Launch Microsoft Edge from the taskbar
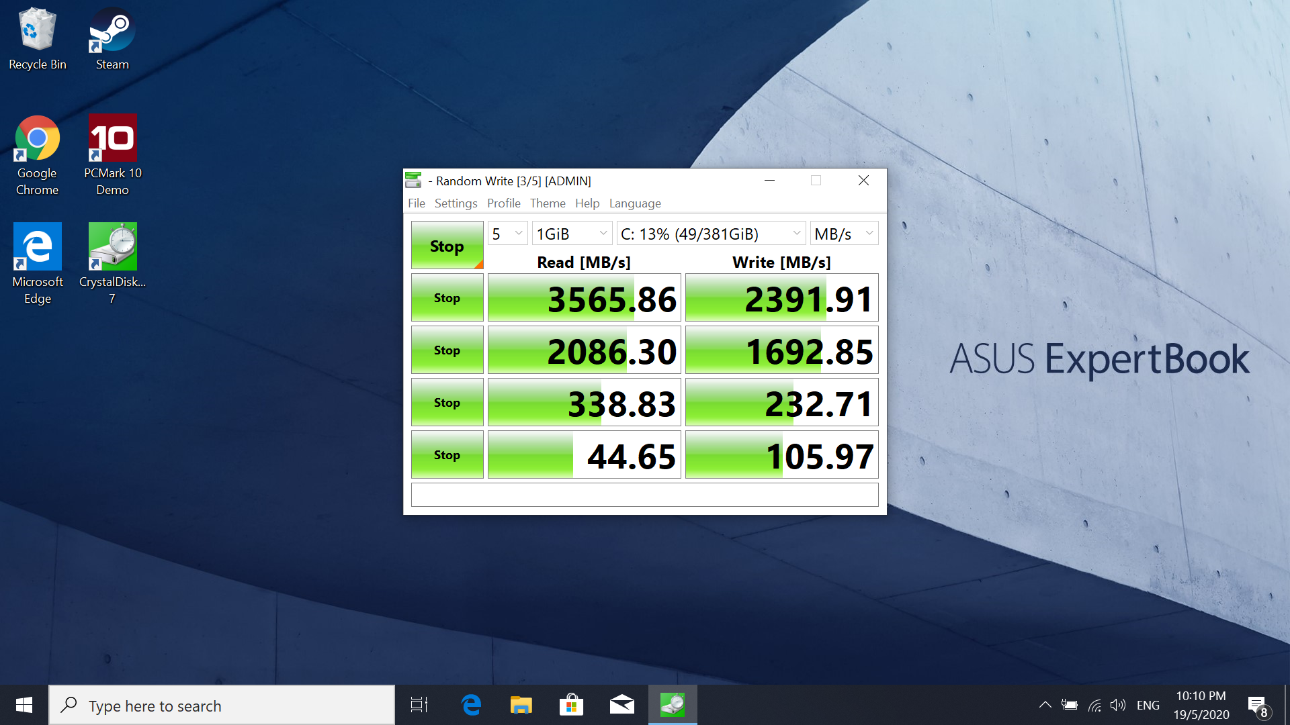 click(471, 705)
